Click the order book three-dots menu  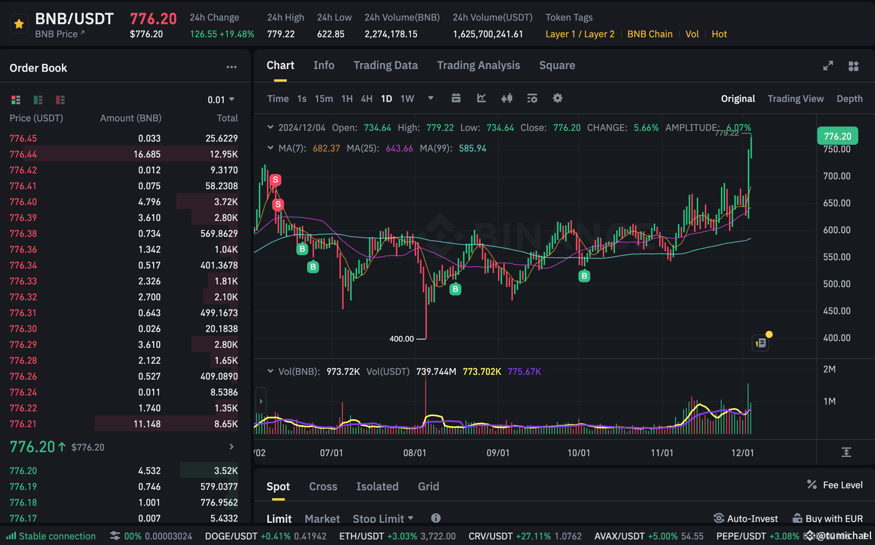231,67
